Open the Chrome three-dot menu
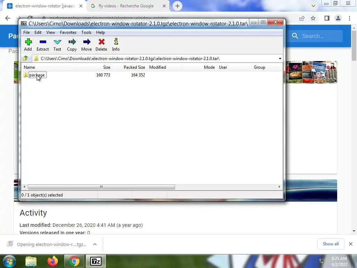The height and width of the screenshot is (268, 357). coord(349,18)
